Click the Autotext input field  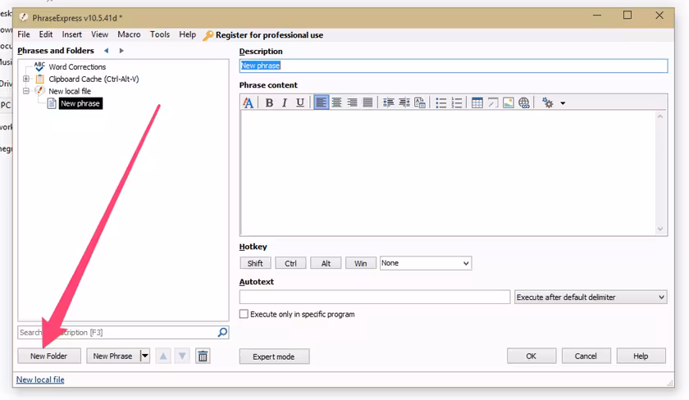[x=374, y=298]
